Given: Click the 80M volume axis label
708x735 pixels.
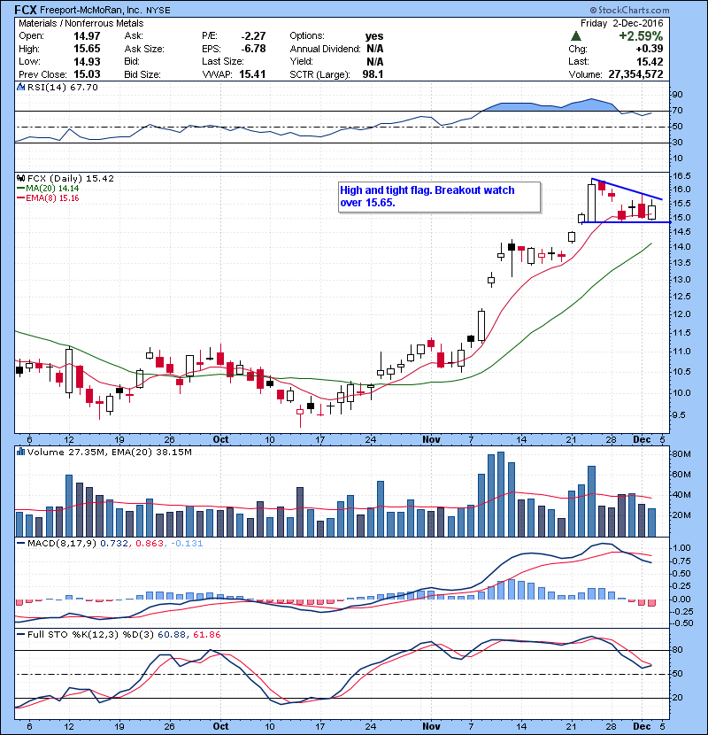Looking at the screenshot, I should pyautogui.click(x=681, y=453).
